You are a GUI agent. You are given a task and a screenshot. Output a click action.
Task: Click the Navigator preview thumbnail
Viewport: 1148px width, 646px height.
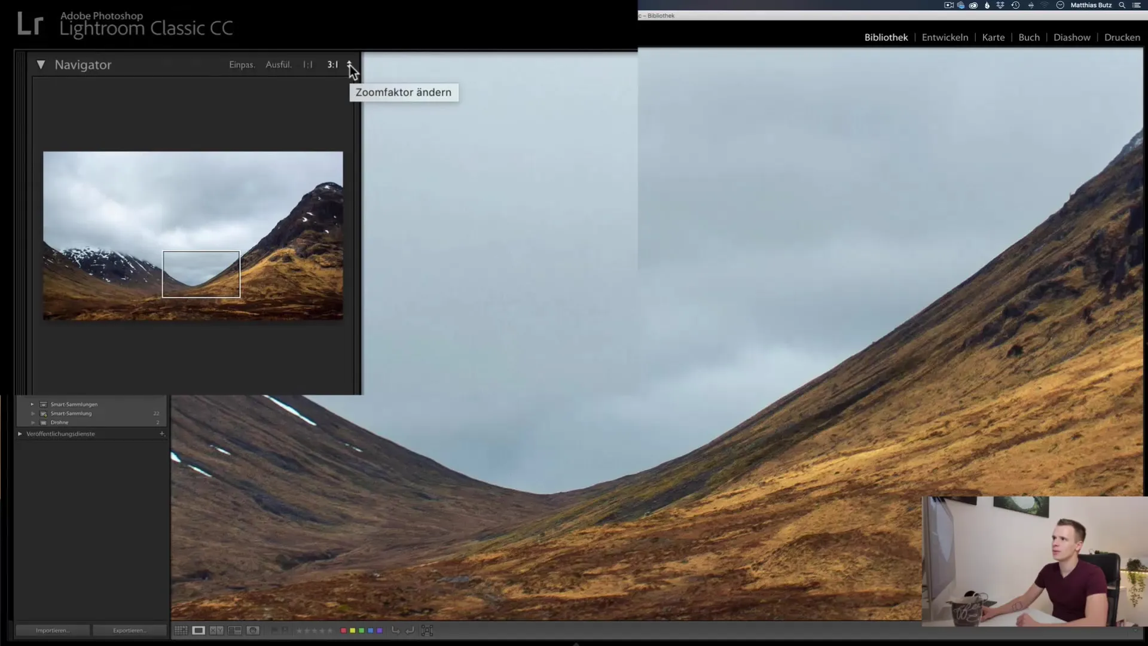click(x=193, y=235)
